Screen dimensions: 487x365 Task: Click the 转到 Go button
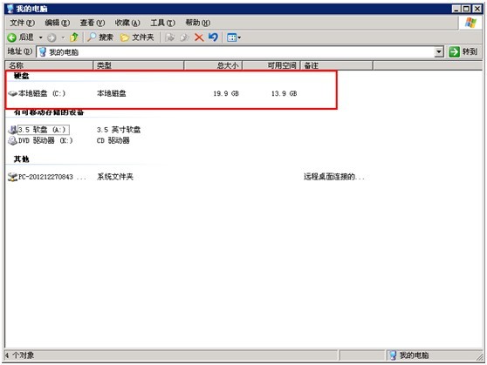coord(463,51)
